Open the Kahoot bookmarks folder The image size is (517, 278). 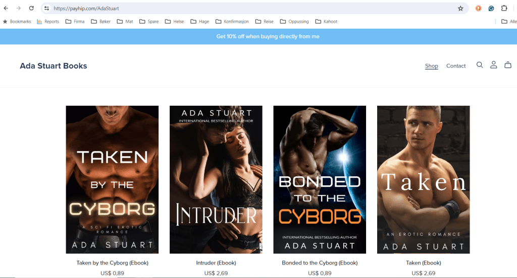[326, 22]
